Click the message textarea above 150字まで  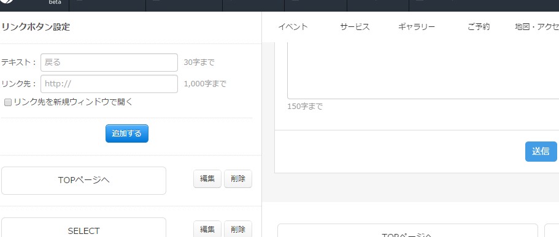(423, 70)
